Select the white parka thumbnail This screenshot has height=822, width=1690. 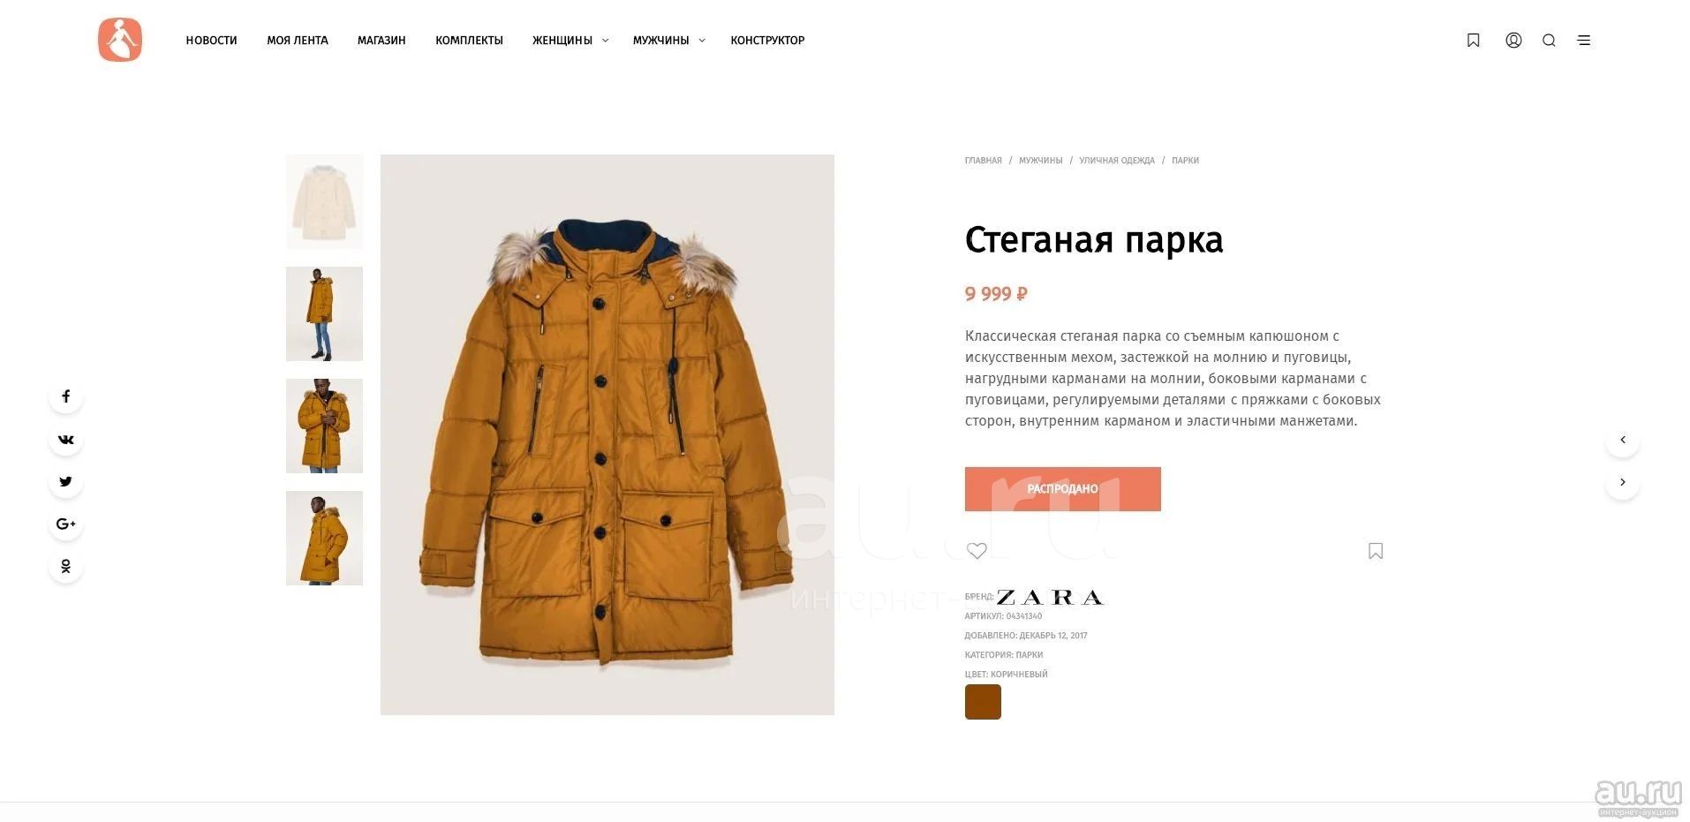click(324, 201)
